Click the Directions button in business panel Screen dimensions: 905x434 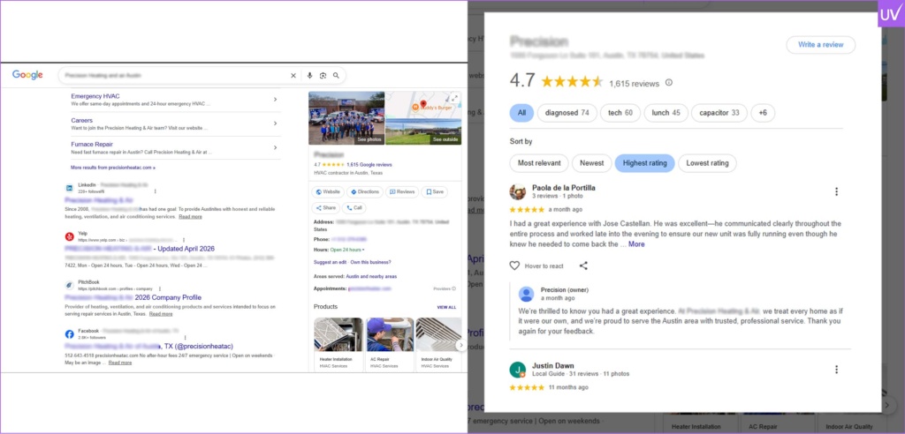[365, 191]
